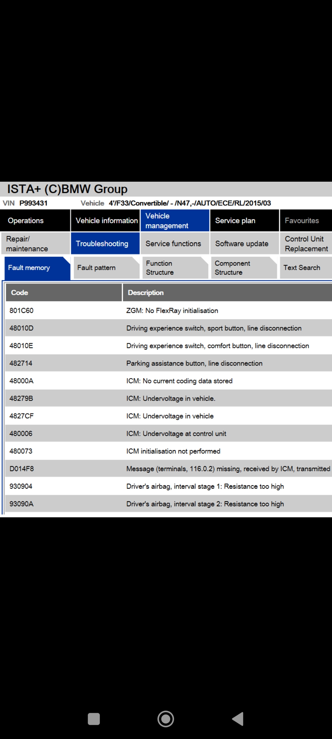Click Driver's airbag interval stage 2 description
This screenshot has height=739, width=332.
click(205, 503)
